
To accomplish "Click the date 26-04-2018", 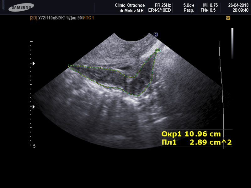I will pos(238,5).
